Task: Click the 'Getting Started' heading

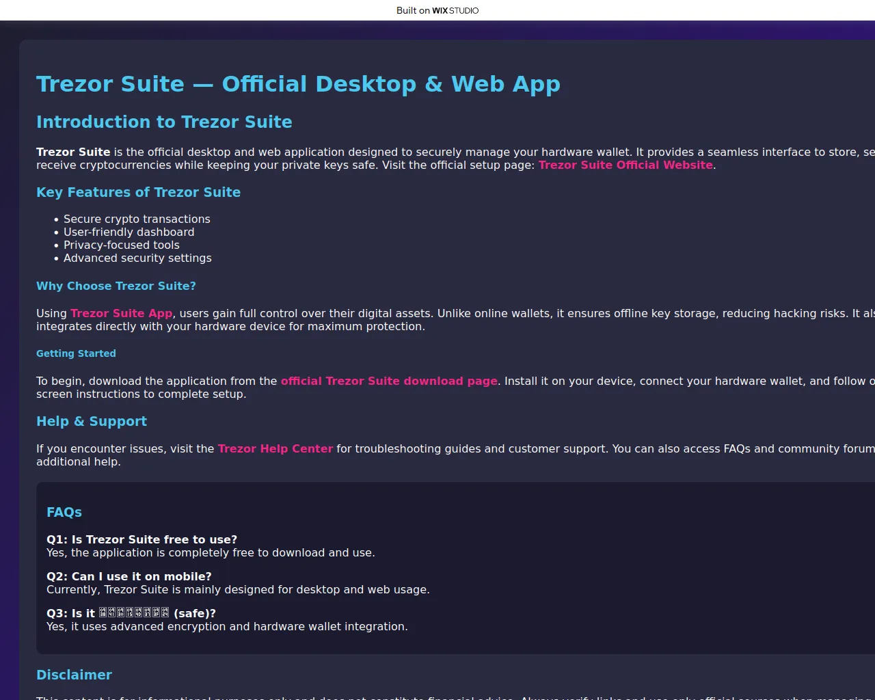Action: click(x=76, y=353)
